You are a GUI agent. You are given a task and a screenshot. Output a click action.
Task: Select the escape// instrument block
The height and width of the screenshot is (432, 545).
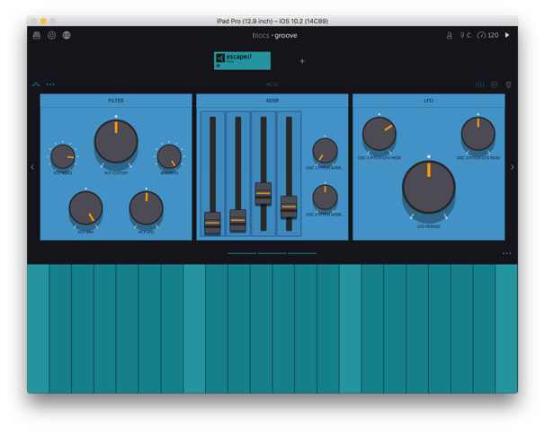(x=242, y=60)
